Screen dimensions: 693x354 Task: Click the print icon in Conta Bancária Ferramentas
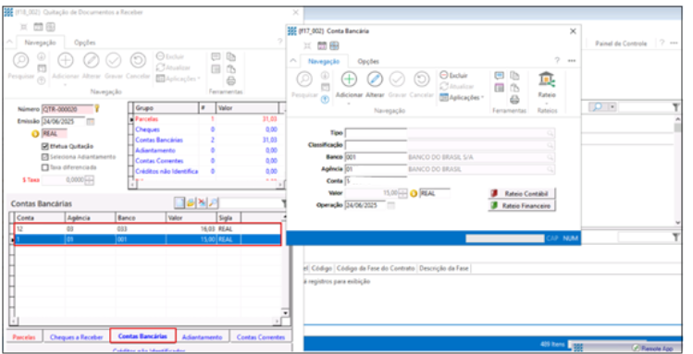(x=514, y=100)
